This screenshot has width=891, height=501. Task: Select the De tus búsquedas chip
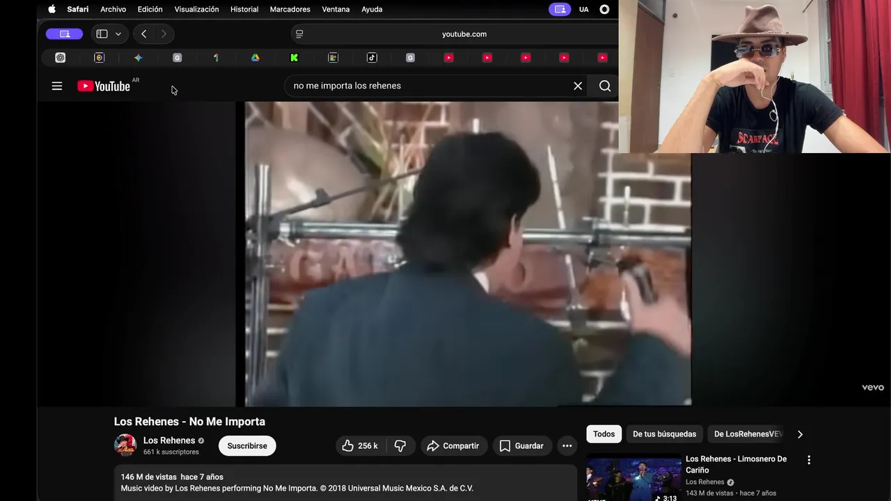[x=664, y=434]
